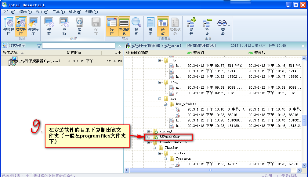Click the monitored program filter input box

78,46
